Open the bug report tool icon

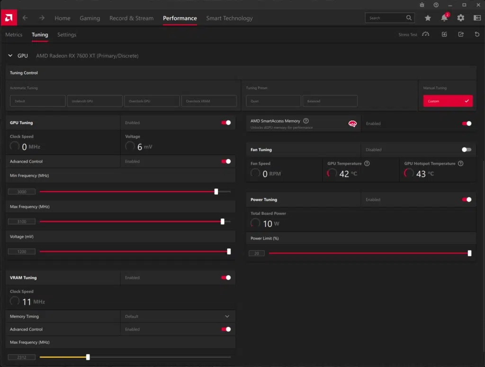422,5
